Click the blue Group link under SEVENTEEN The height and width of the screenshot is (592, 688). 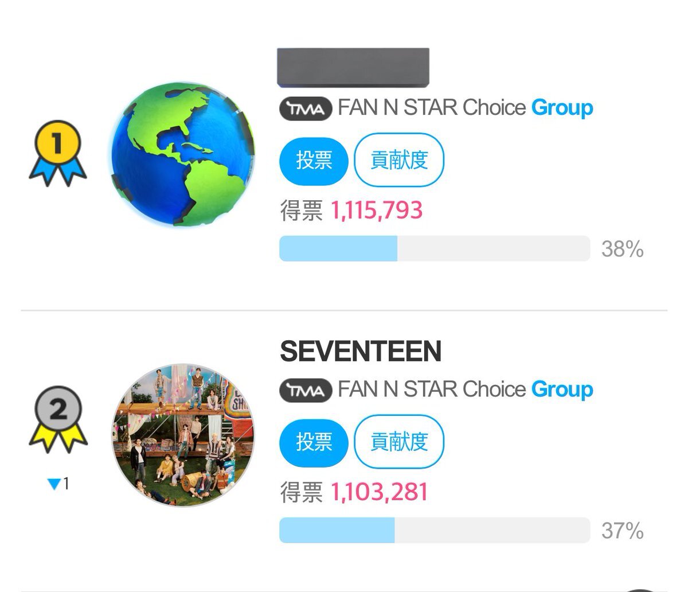[x=562, y=390]
